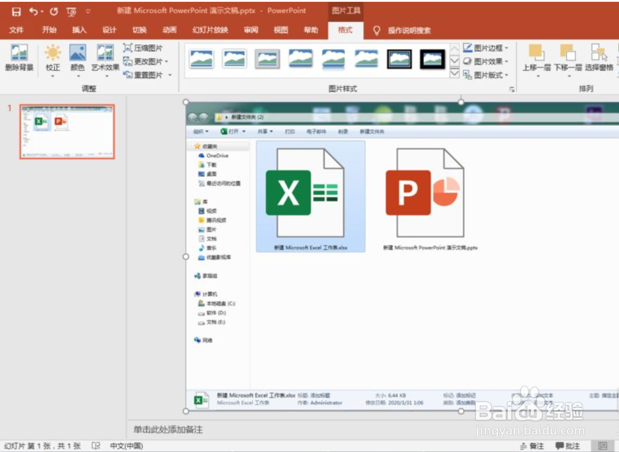The height and width of the screenshot is (452, 619).
Task: Click 中文(中国) language in status bar
Action: [126, 446]
